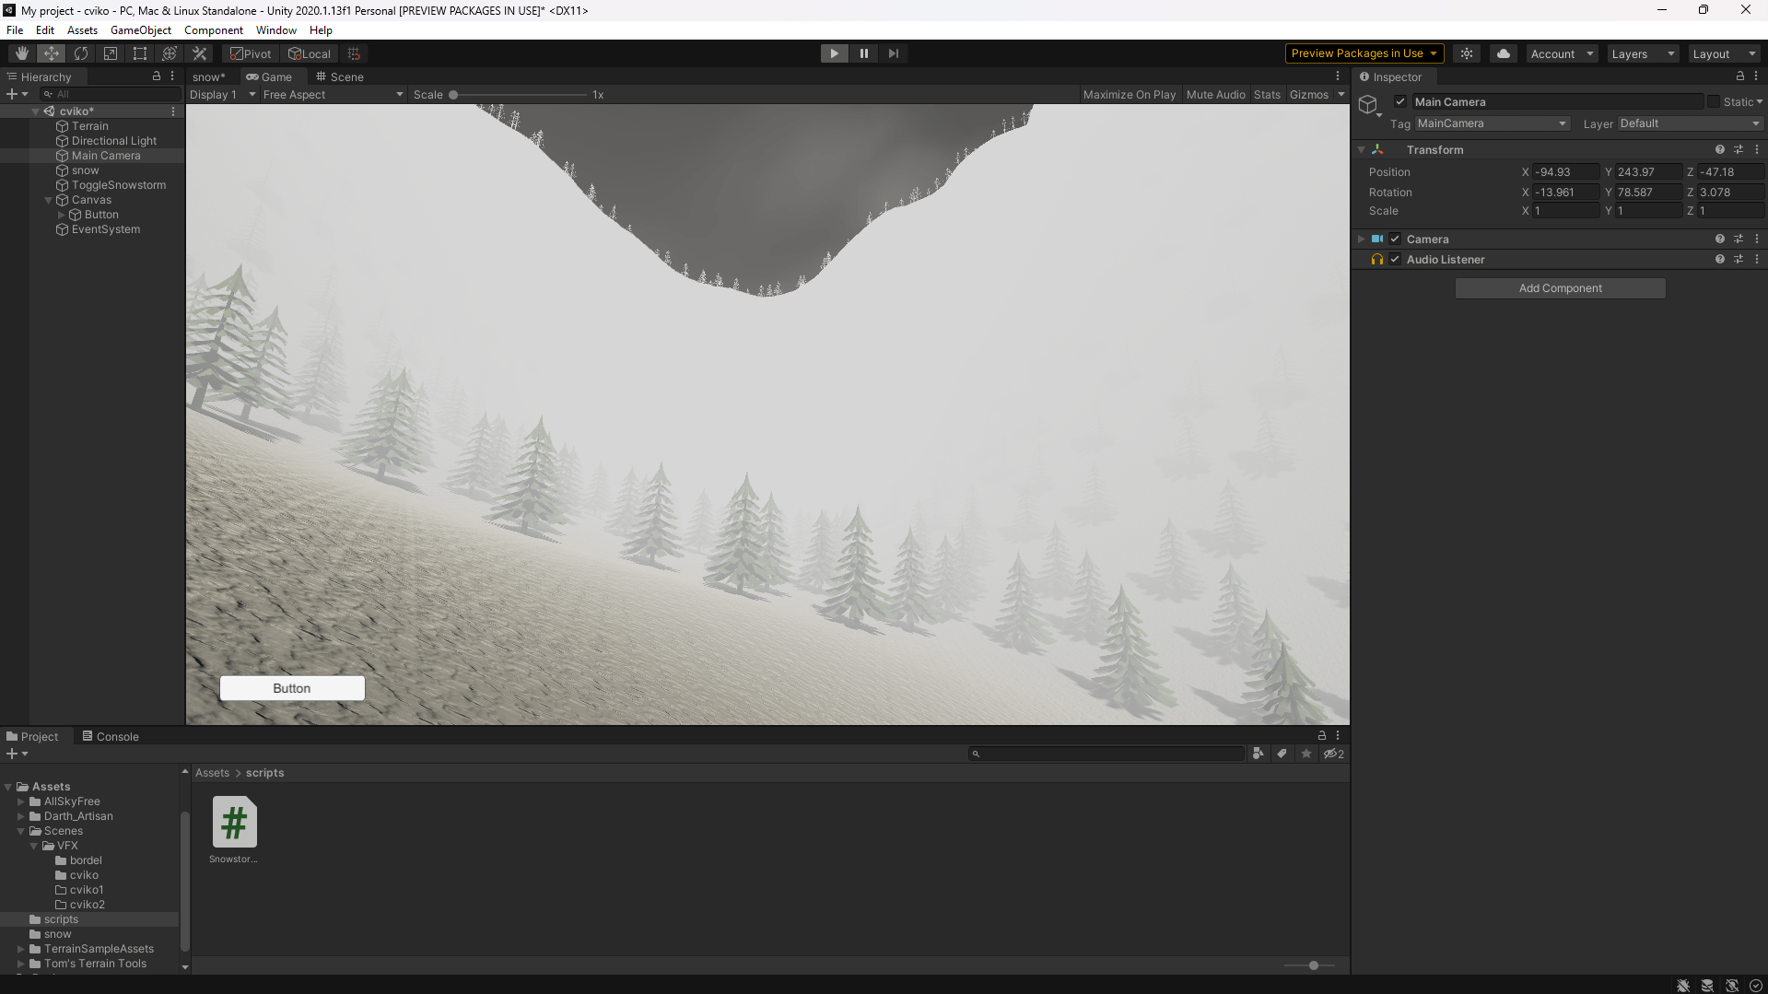
Task: Open Transform preset selector
Action: coord(1739,149)
